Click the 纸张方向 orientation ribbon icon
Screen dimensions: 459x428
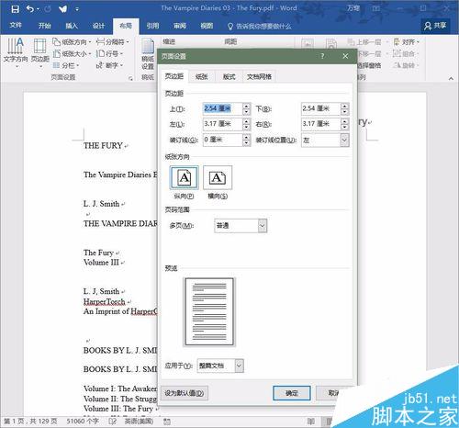coord(56,41)
